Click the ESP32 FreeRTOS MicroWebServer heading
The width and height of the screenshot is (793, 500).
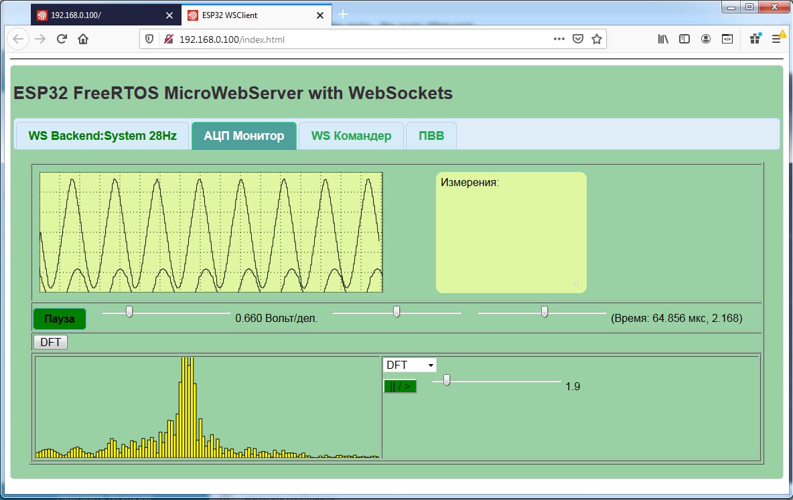pos(233,93)
